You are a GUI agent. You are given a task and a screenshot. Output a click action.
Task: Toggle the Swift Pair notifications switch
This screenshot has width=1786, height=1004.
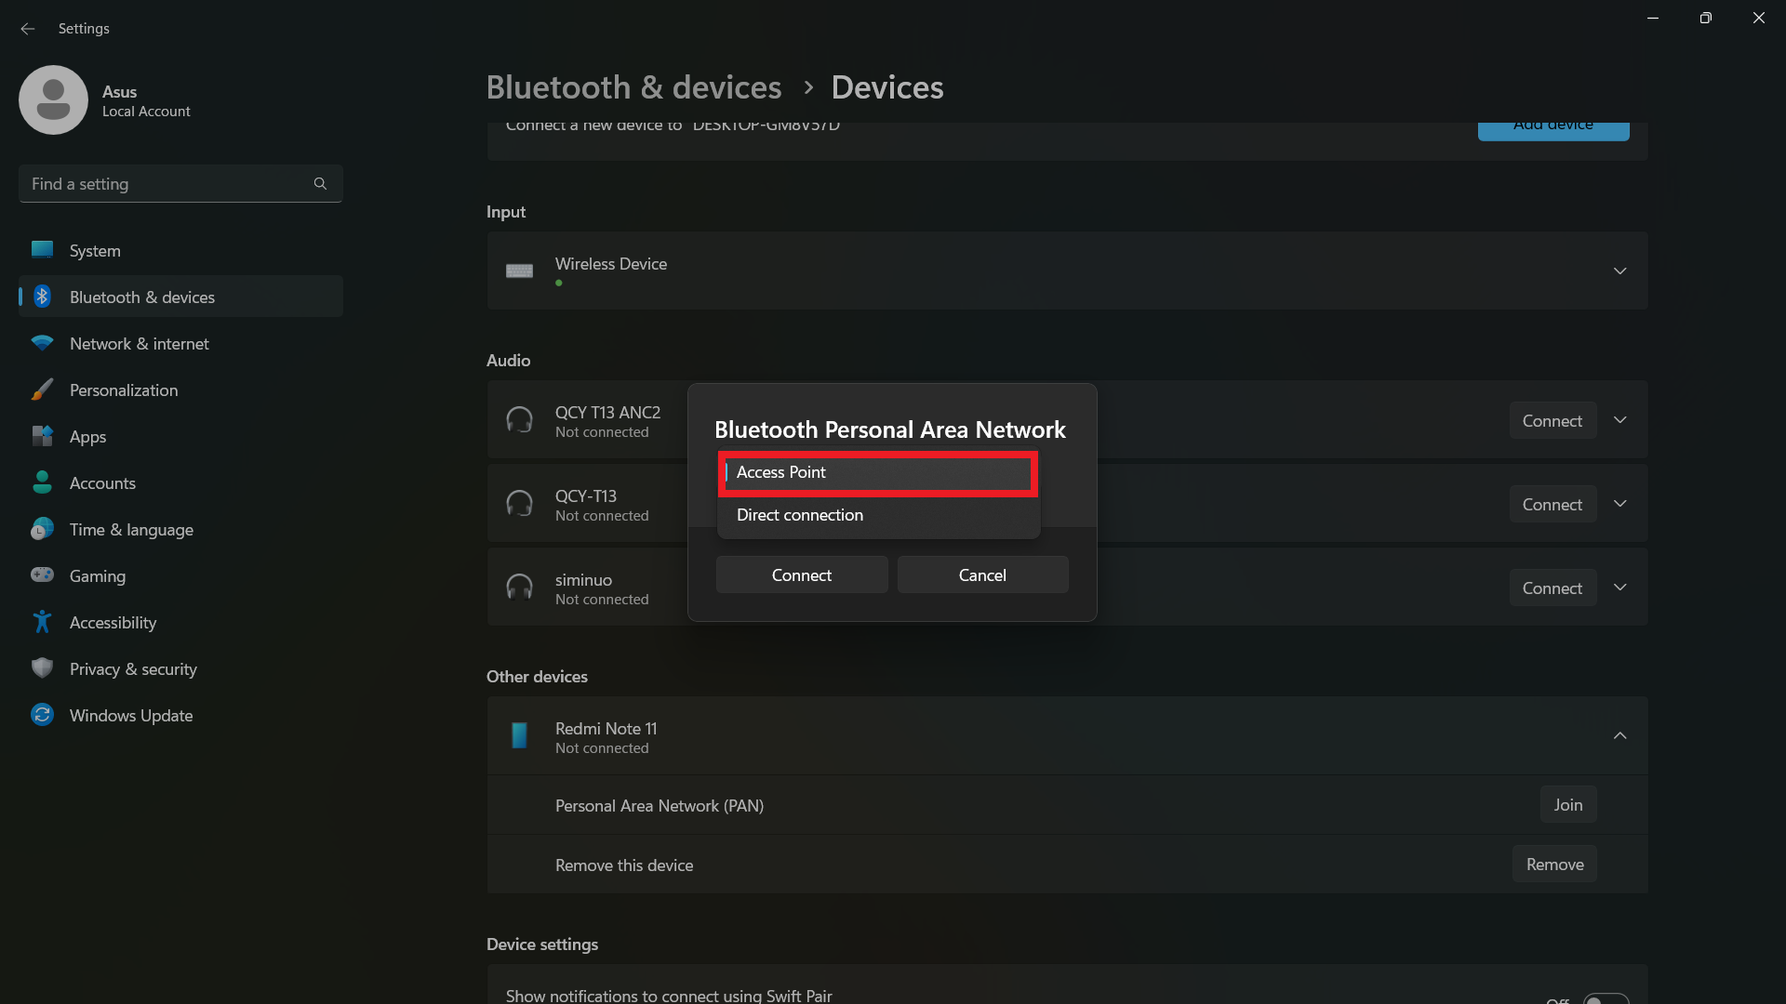(x=1606, y=1000)
